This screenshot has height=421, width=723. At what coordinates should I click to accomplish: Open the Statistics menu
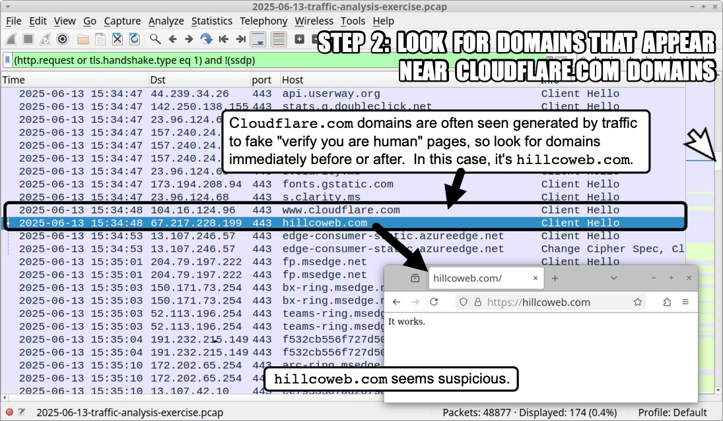pos(212,21)
